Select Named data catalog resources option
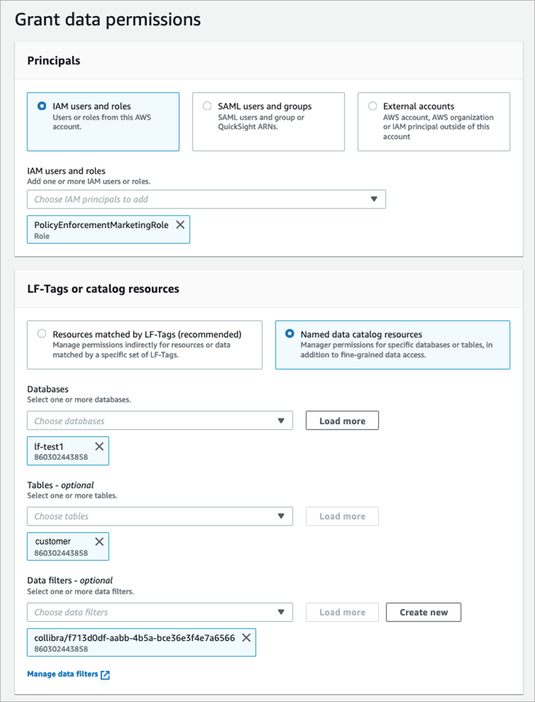 (290, 334)
